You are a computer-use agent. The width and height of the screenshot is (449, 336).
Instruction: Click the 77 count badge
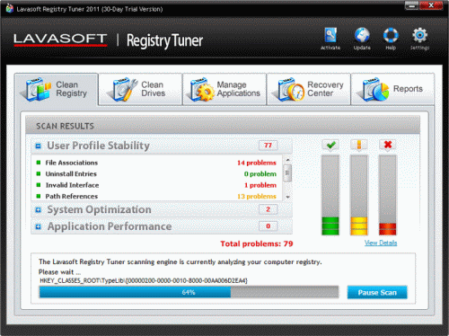pyautogui.click(x=268, y=146)
